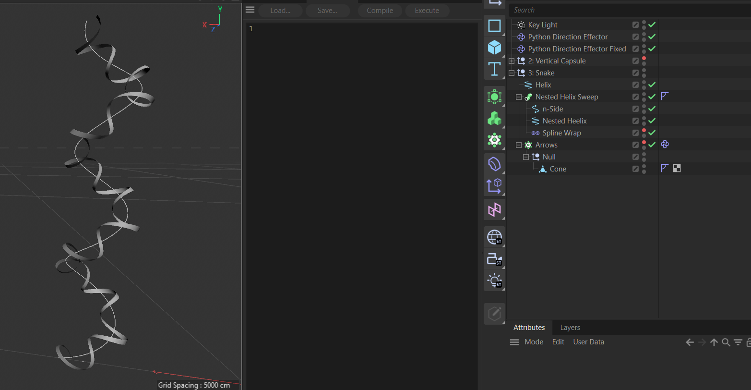Click the layer square for Cone
Image resolution: width=751 pixels, height=390 pixels.
point(635,169)
